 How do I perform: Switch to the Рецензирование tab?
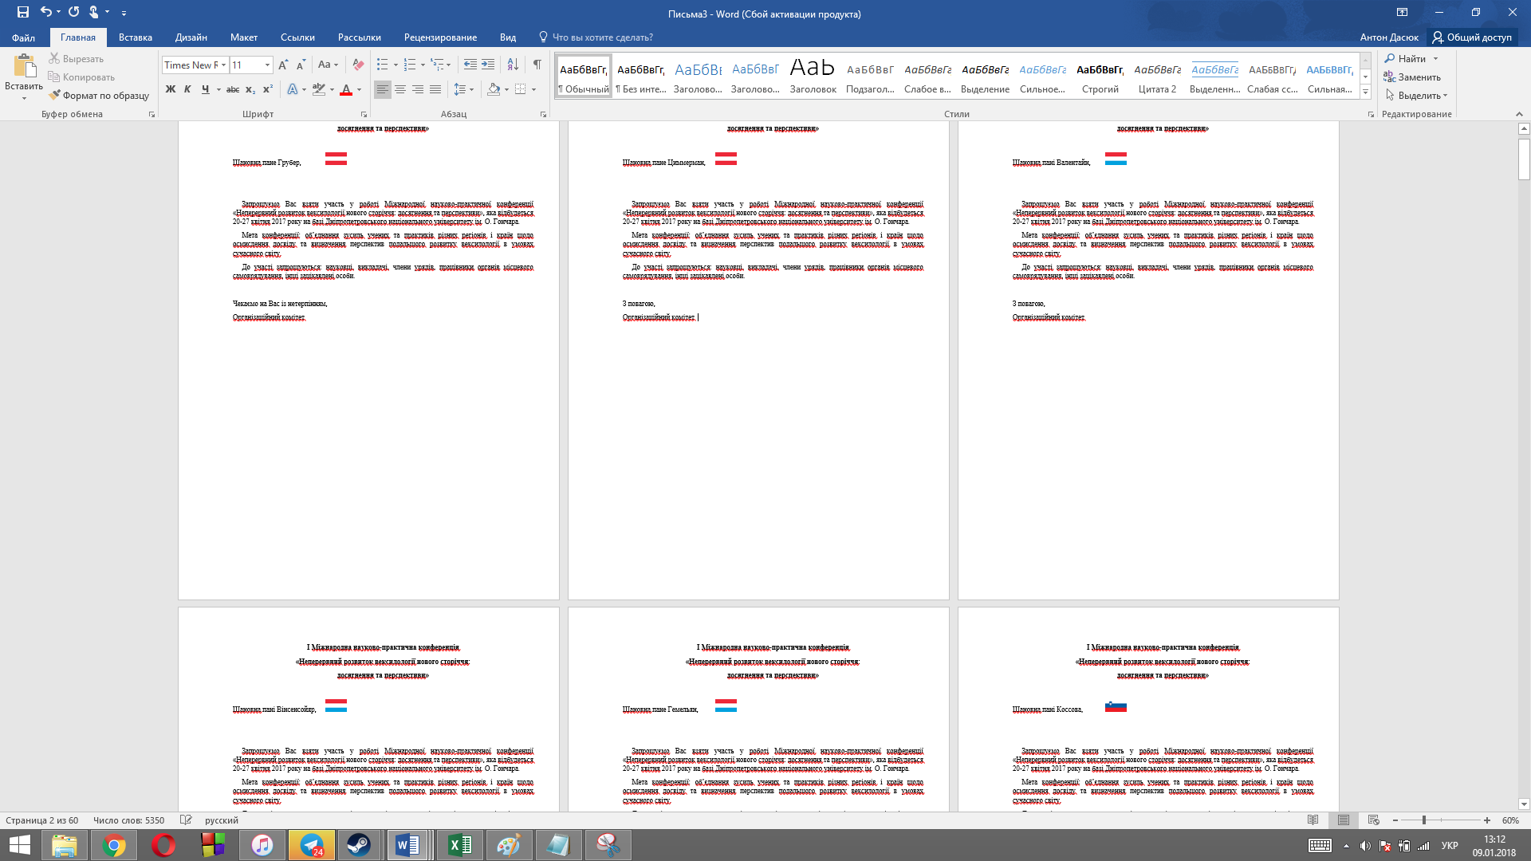point(440,37)
